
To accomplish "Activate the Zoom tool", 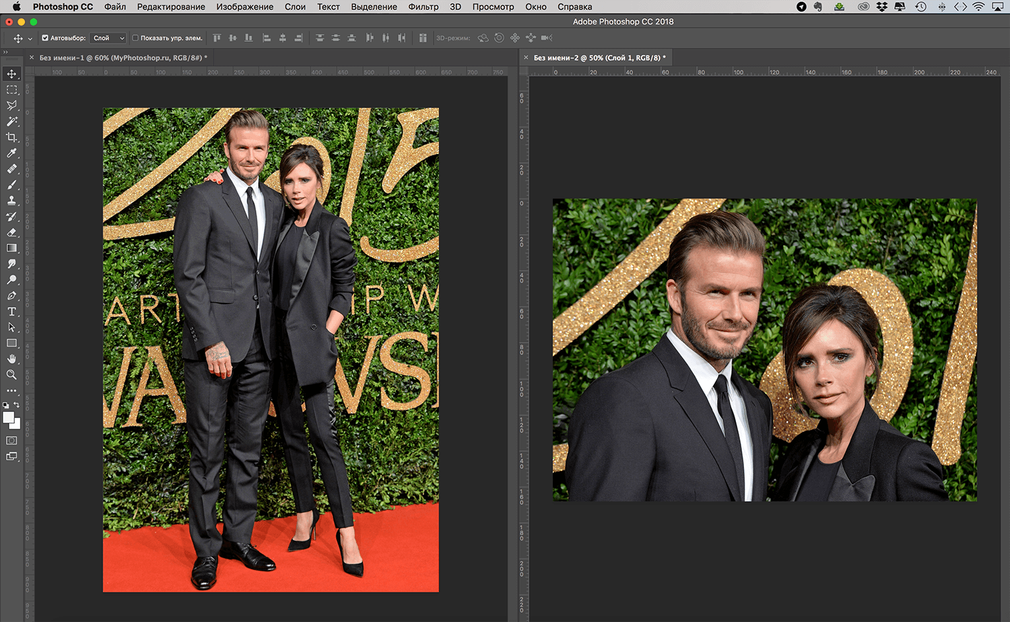I will pos(11,375).
